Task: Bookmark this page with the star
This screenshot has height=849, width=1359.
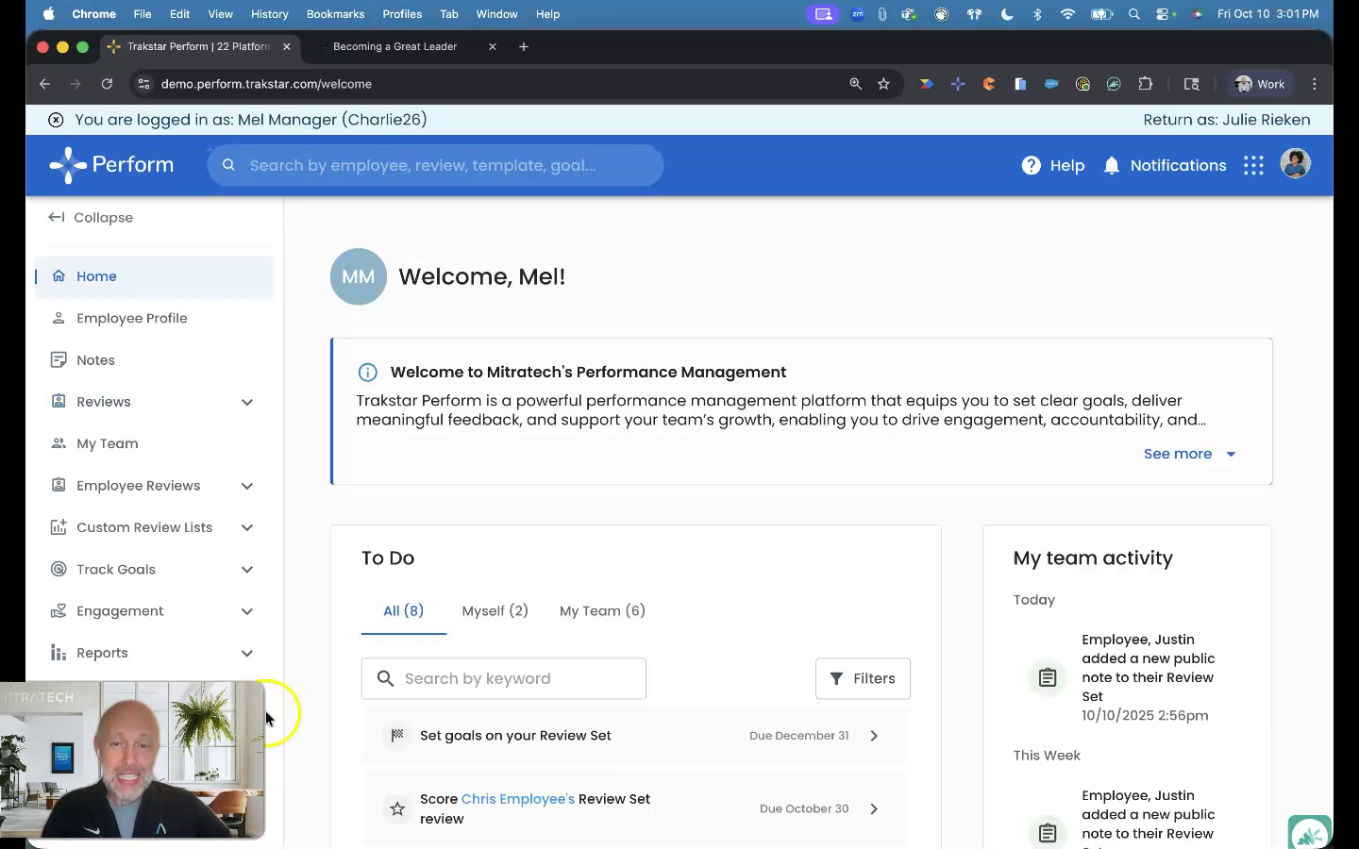Action: coord(883,84)
